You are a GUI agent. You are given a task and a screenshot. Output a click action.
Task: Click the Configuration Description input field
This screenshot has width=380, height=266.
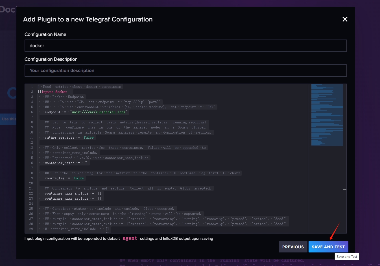point(185,71)
